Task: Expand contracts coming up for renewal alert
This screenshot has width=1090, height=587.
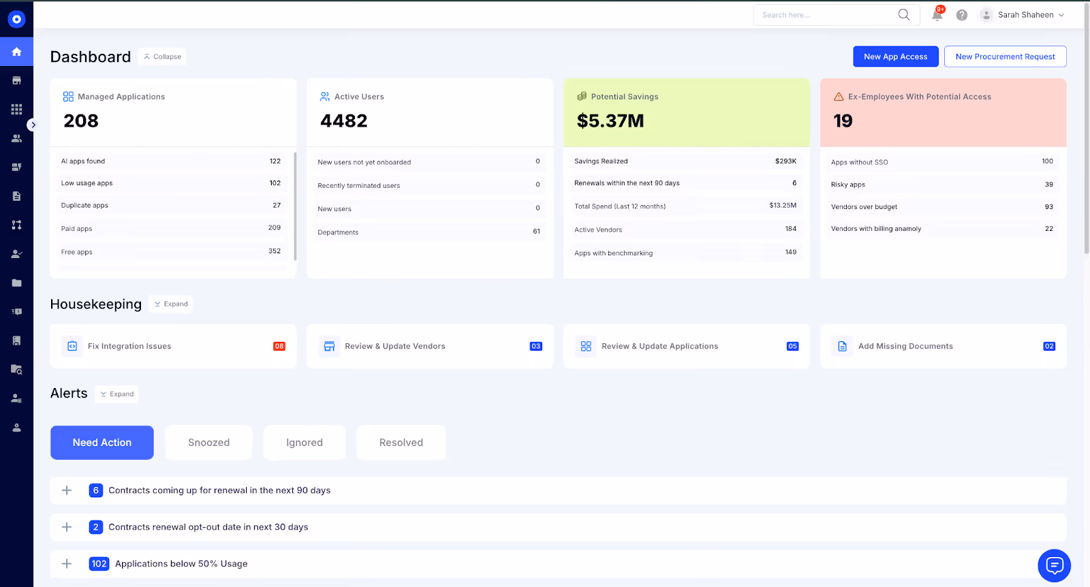Action: tap(67, 490)
